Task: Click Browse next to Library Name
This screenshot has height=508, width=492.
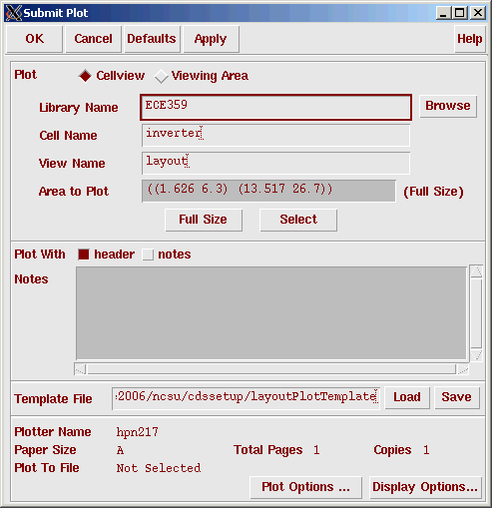Action: (448, 106)
